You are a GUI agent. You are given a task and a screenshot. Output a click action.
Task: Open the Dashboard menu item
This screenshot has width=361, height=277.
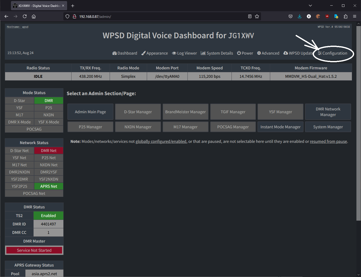click(x=125, y=53)
